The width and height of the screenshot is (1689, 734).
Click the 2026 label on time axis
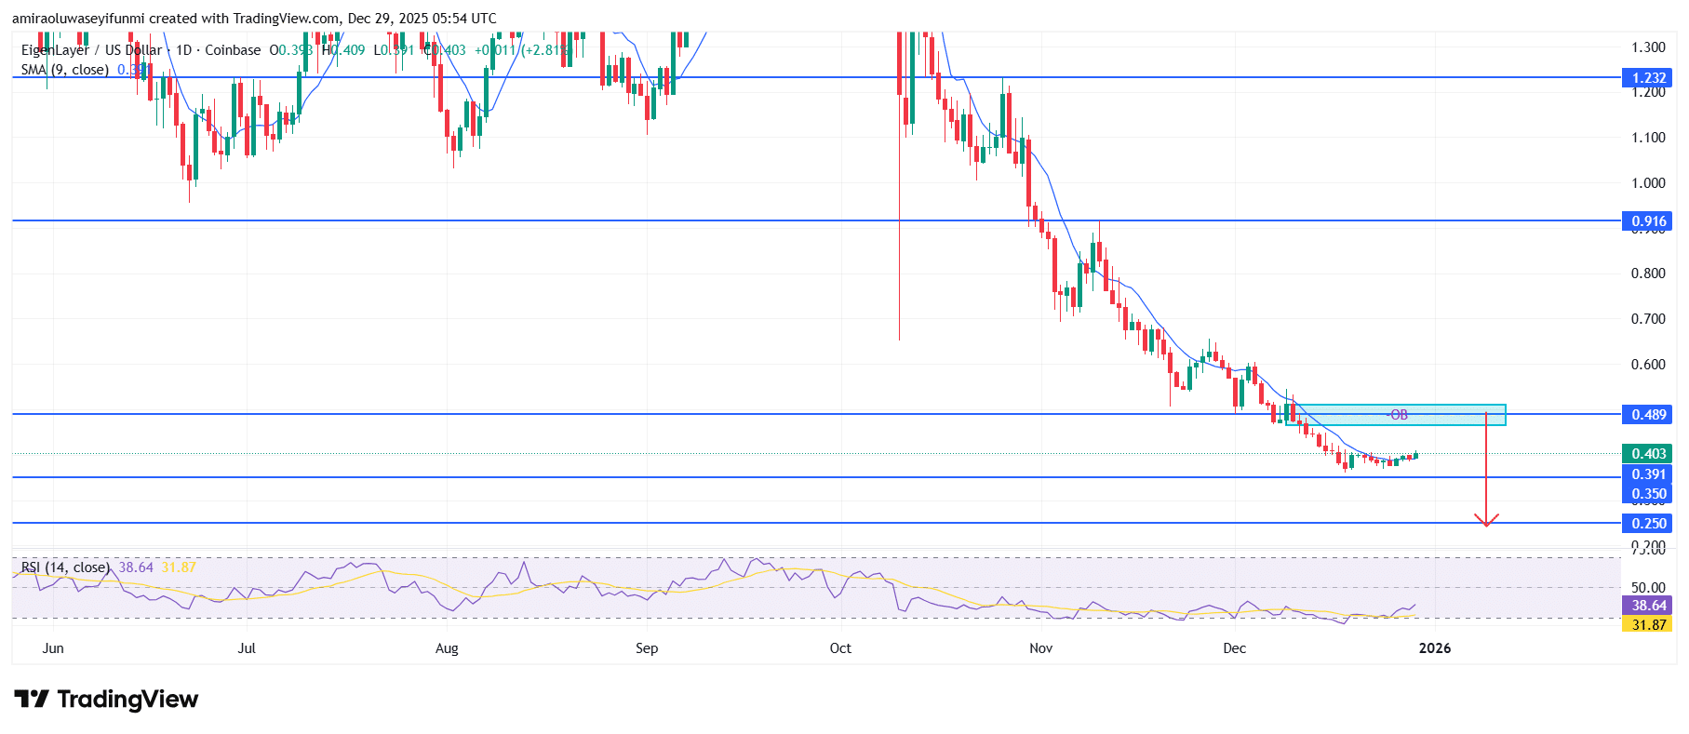point(1434,648)
